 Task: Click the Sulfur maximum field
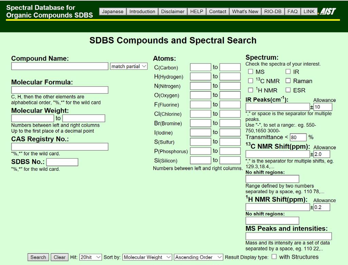click(x=230, y=142)
